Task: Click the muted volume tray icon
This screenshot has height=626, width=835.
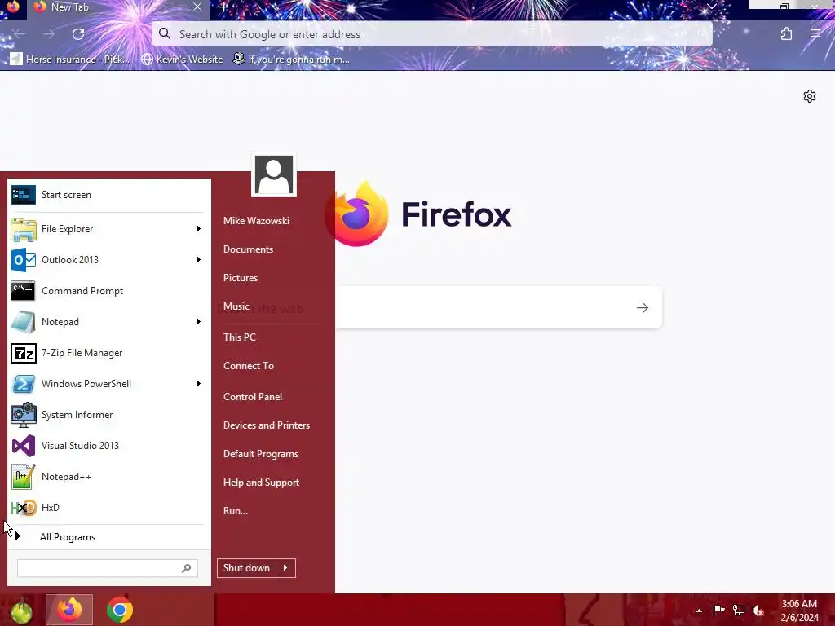Action: tap(758, 611)
